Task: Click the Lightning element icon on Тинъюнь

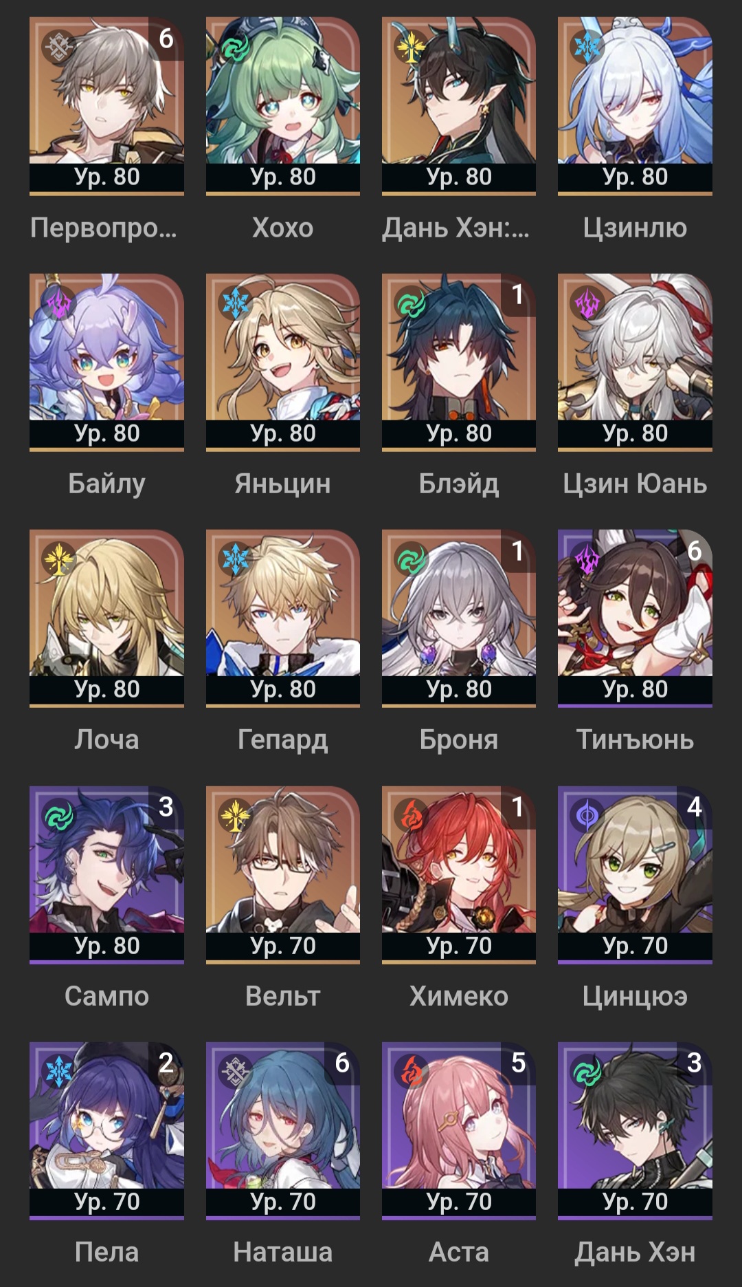Action: point(587,559)
